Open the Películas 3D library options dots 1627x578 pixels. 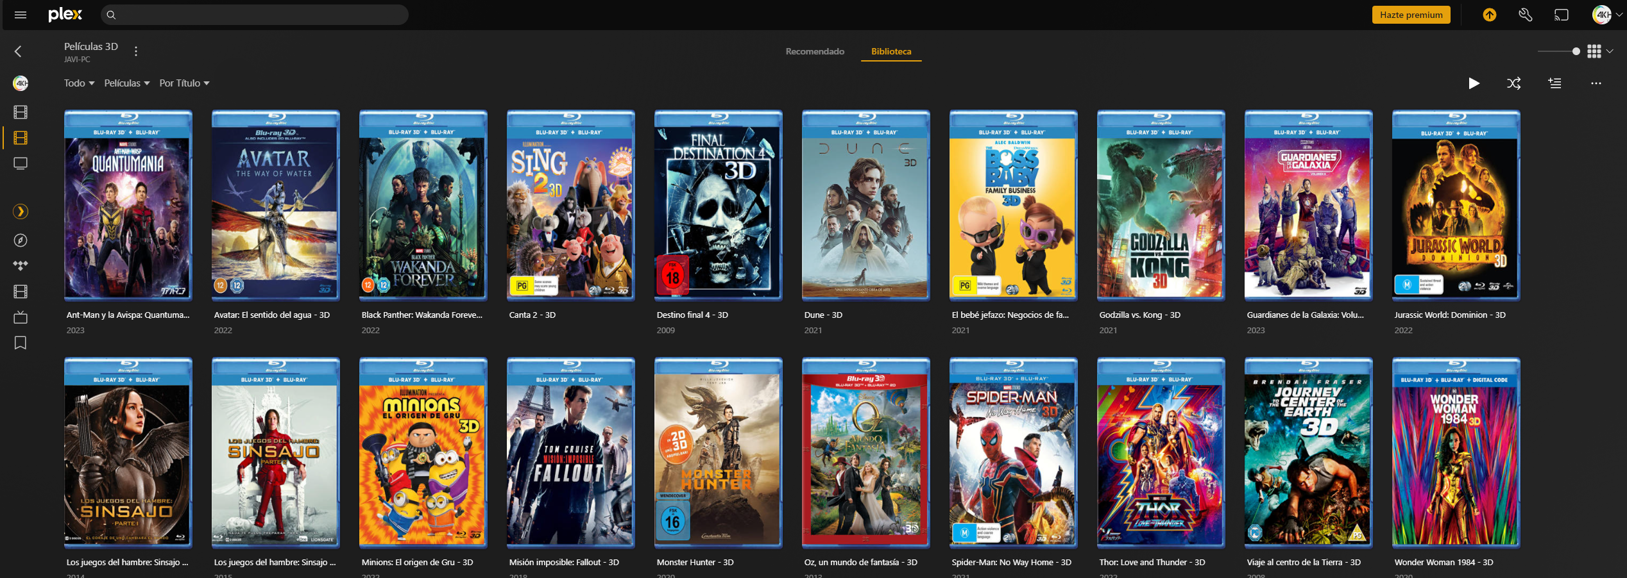[136, 51]
